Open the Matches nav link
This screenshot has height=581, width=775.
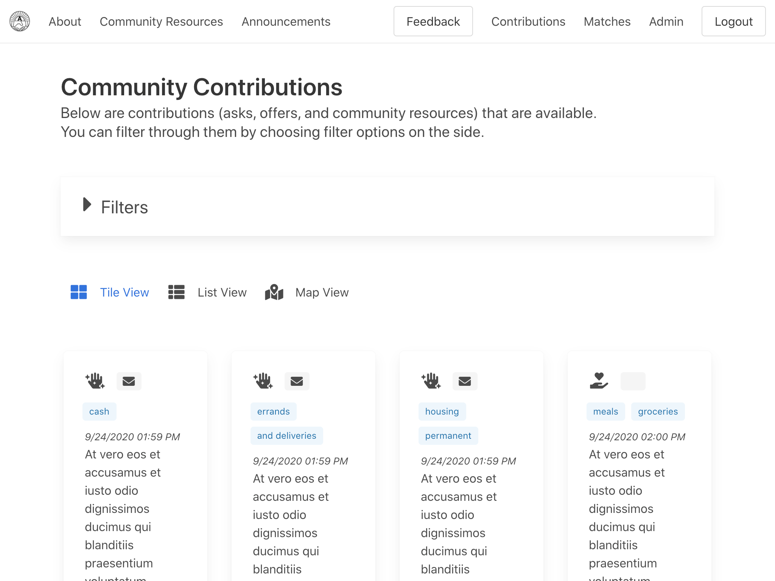pyautogui.click(x=607, y=22)
